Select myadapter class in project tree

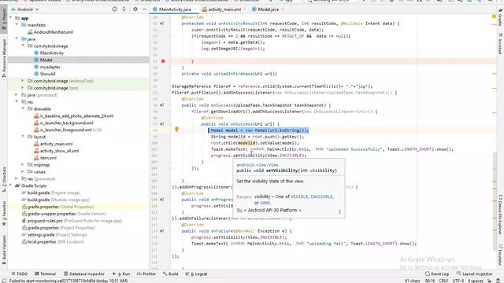(50, 67)
